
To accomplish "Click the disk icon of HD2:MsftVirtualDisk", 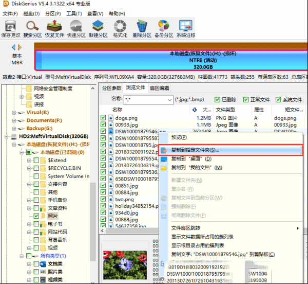I will click(x=14, y=136).
